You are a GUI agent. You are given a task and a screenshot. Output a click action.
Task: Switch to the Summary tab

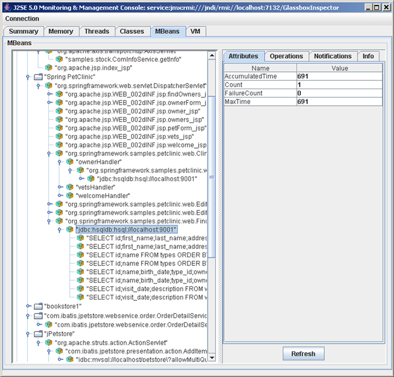point(24,31)
